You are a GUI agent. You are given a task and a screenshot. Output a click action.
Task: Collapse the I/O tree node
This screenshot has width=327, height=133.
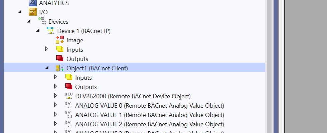click(20, 12)
